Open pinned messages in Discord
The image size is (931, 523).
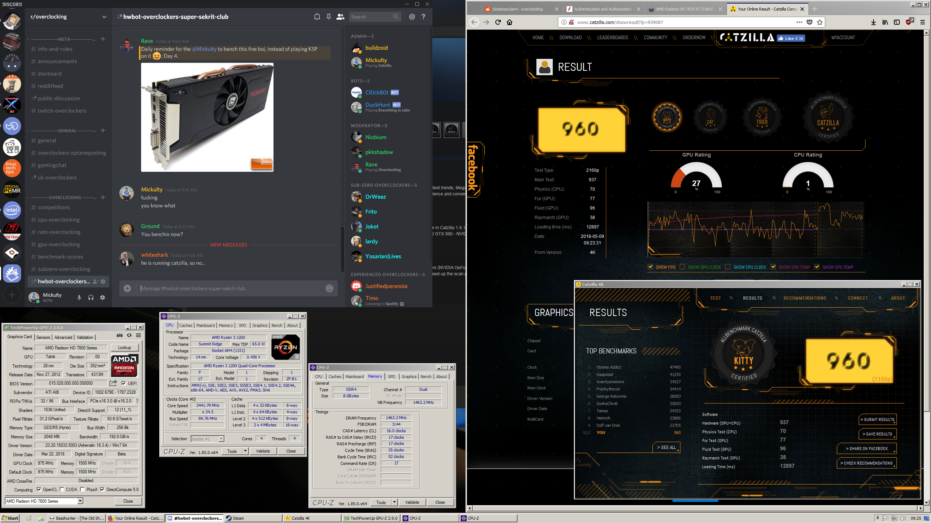point(329,17)
